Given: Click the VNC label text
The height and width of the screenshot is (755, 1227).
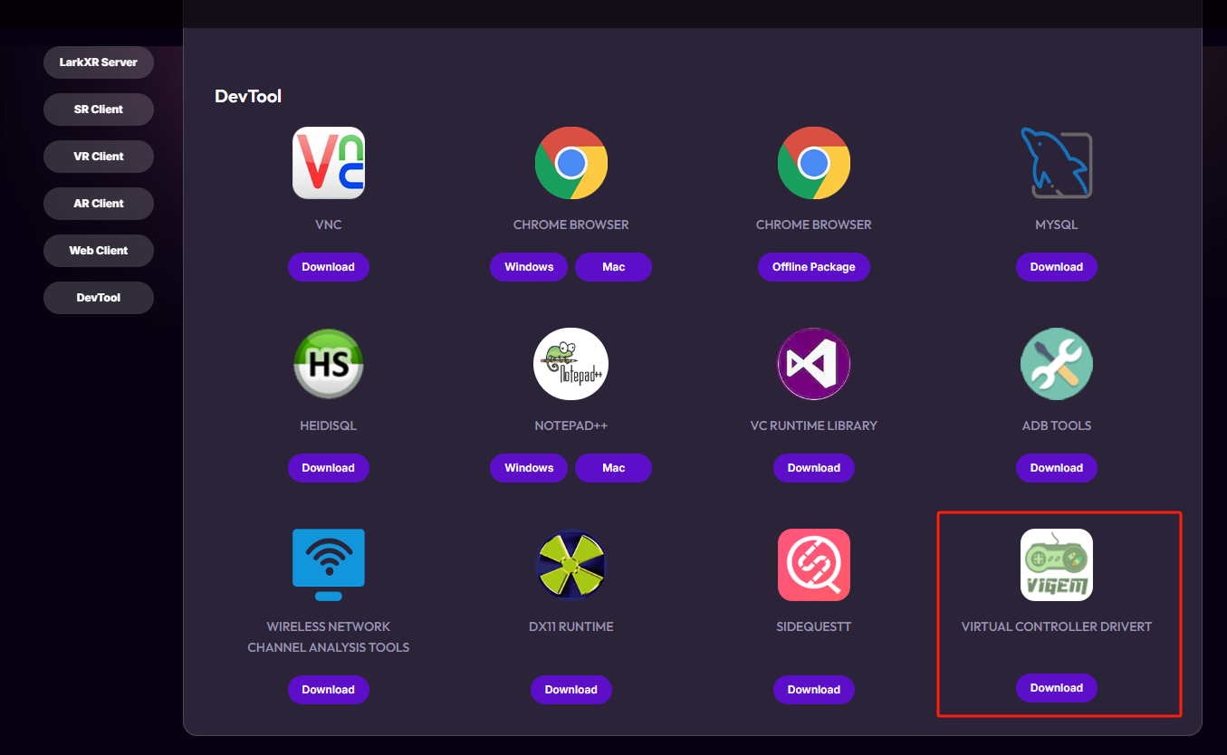Looking at the screenshot, I should (x=329, y=225).
